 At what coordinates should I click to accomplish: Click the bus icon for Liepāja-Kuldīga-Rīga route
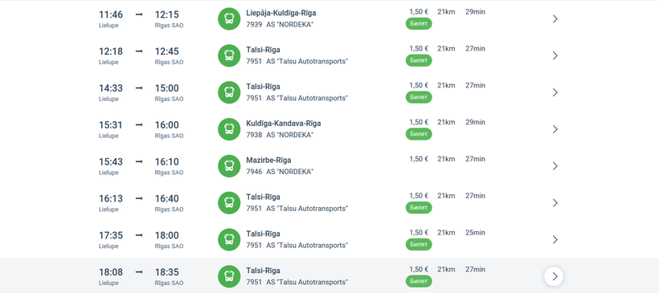point(229,19)
